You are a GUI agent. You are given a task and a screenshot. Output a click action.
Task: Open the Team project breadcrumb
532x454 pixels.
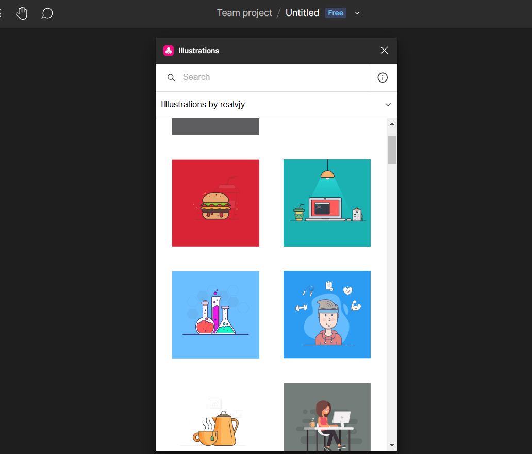pyautogui.click(x=244, y=12)
